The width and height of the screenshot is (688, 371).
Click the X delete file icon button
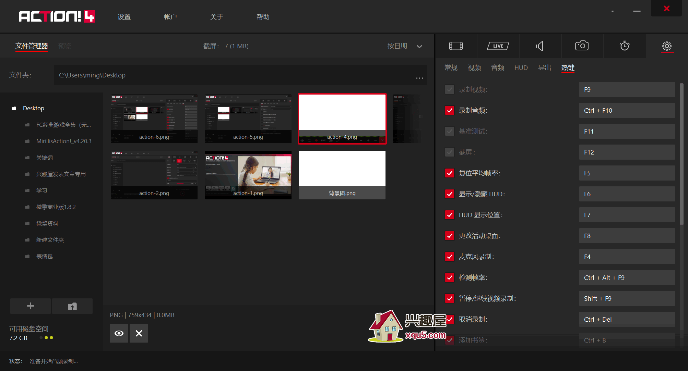(x=139, y=333)
